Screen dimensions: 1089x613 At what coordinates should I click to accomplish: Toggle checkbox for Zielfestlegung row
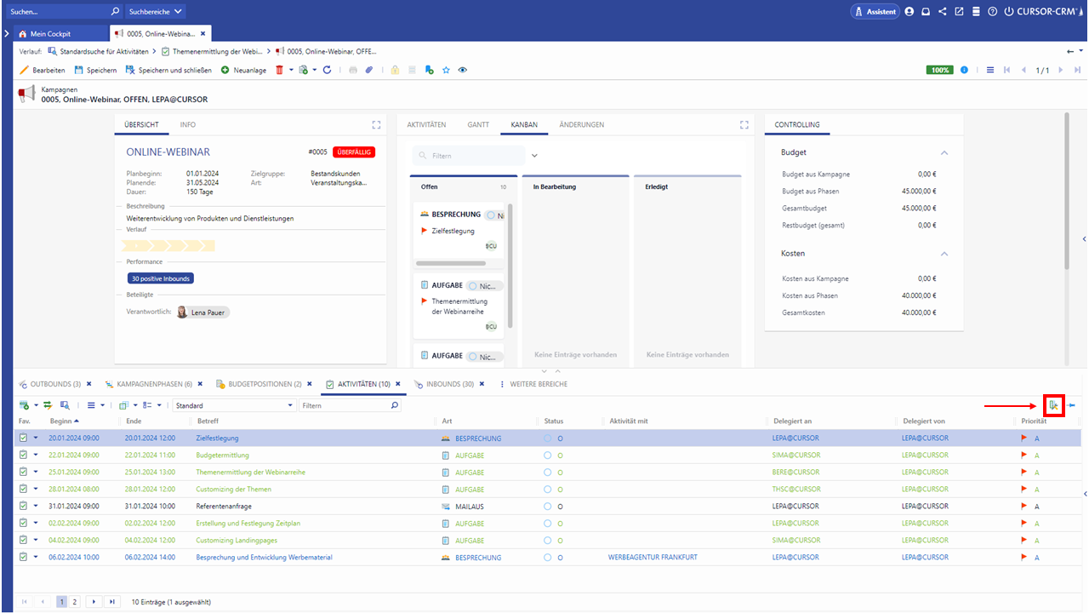point(24,438)
